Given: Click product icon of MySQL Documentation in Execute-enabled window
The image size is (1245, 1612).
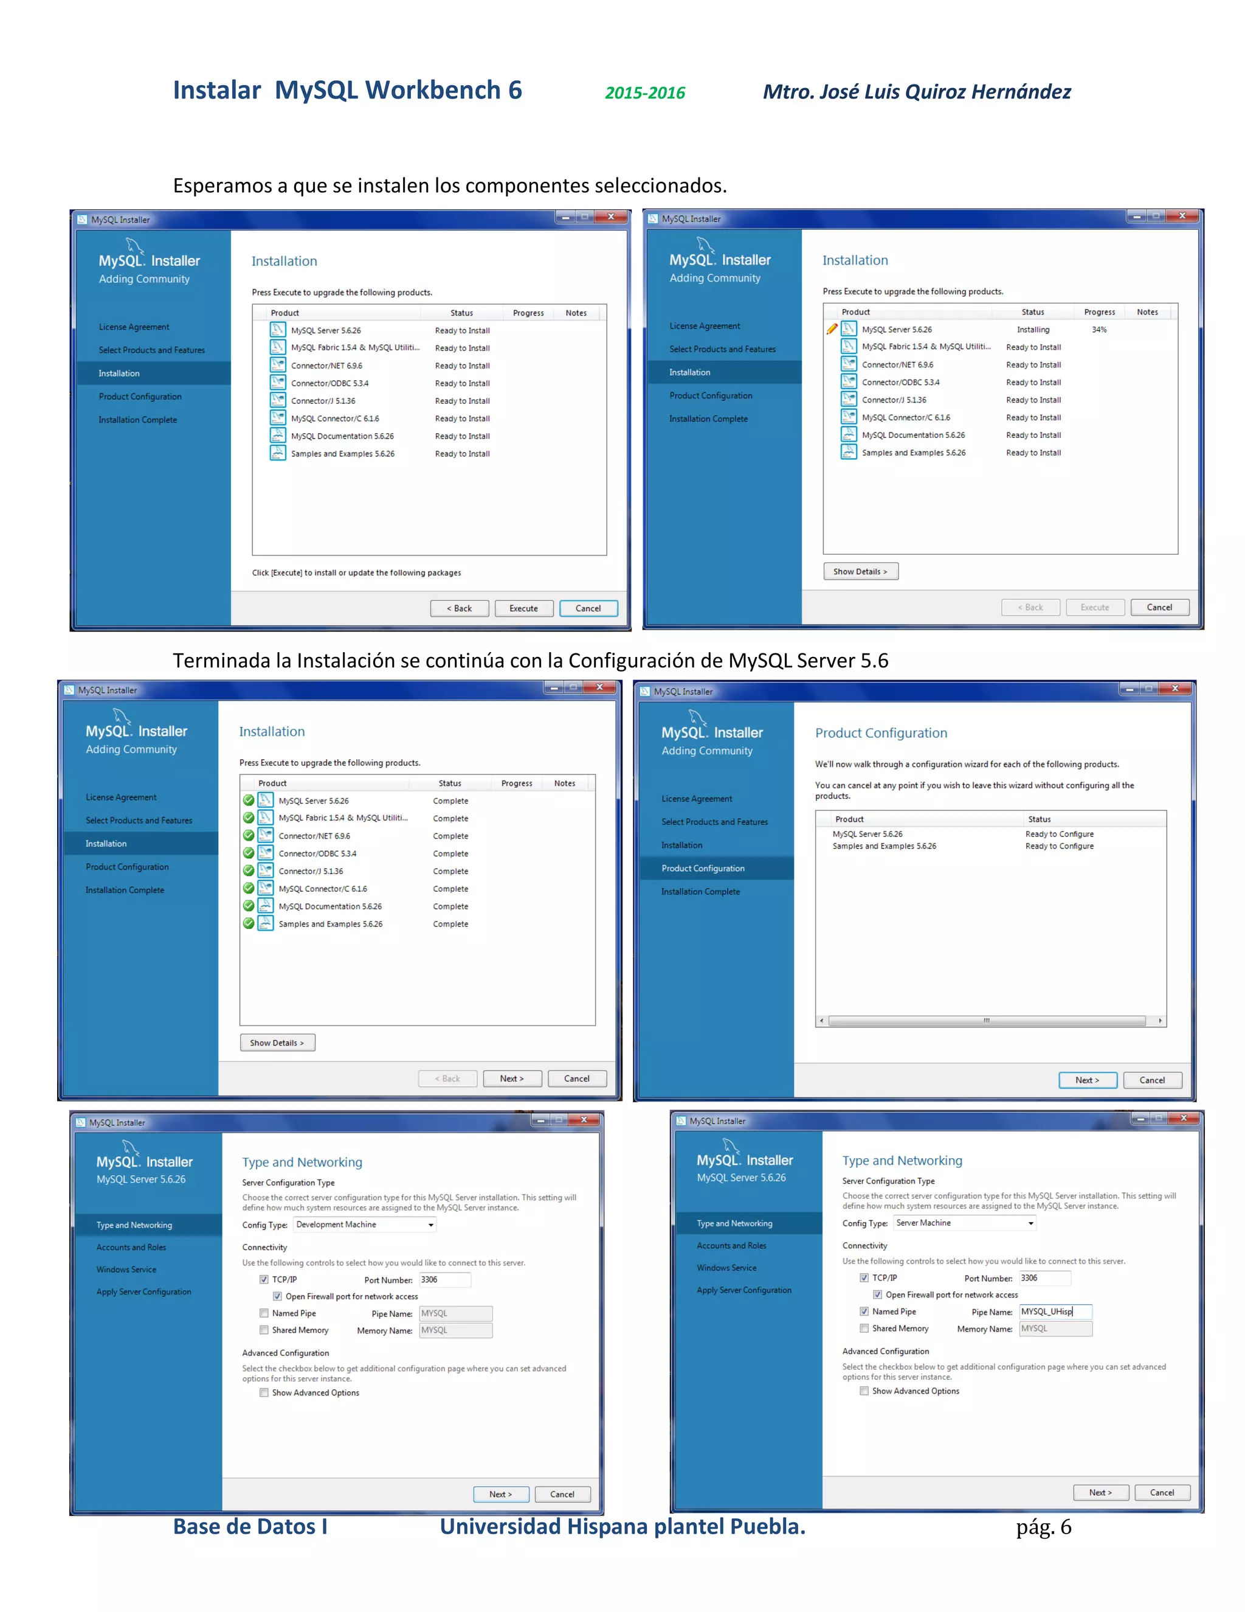Looking at the screenshot, I should tap(278, 436).
